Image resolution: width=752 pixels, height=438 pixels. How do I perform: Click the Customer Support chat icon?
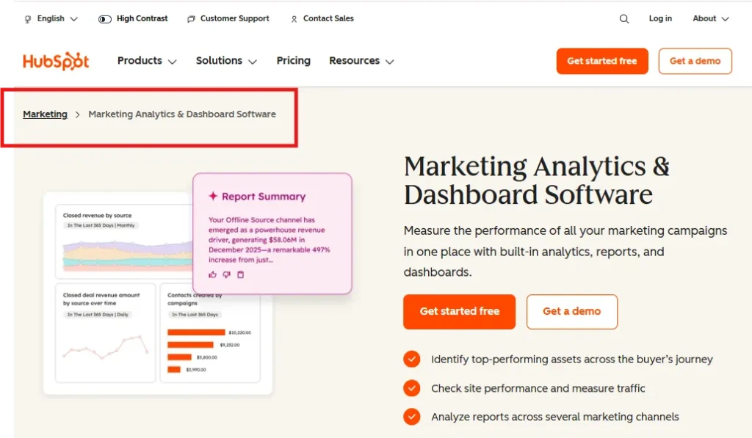click(x=191, y=18)
